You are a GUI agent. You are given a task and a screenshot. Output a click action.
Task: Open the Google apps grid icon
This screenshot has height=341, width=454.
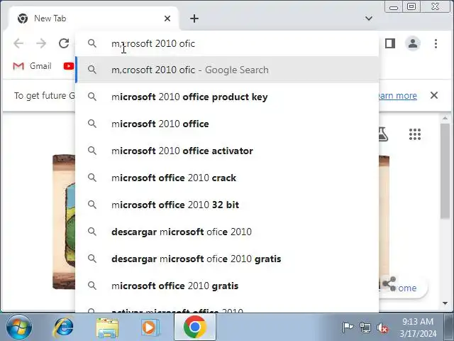click(x=415, y=134)
